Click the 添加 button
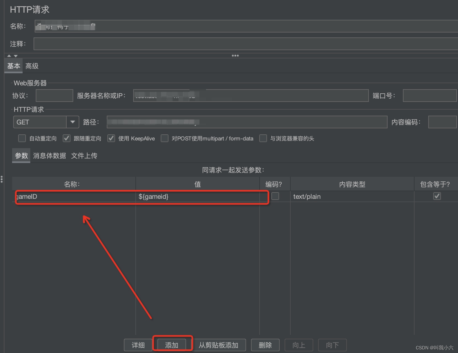Screen dimensions: 458x353 tap(172, 345)
